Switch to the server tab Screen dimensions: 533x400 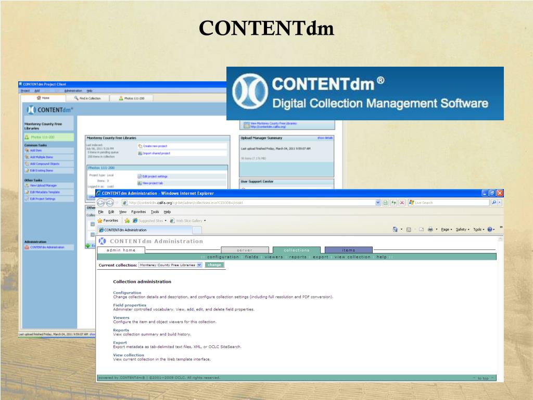pos(245,251)
